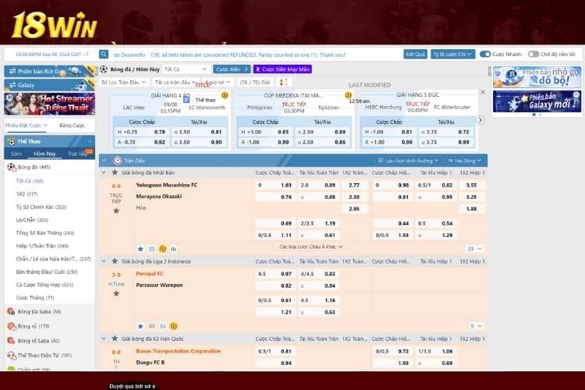Favorite the K3 Hàn Quốc league star
This screenshot has width=585, height=390.
(115, 339)
